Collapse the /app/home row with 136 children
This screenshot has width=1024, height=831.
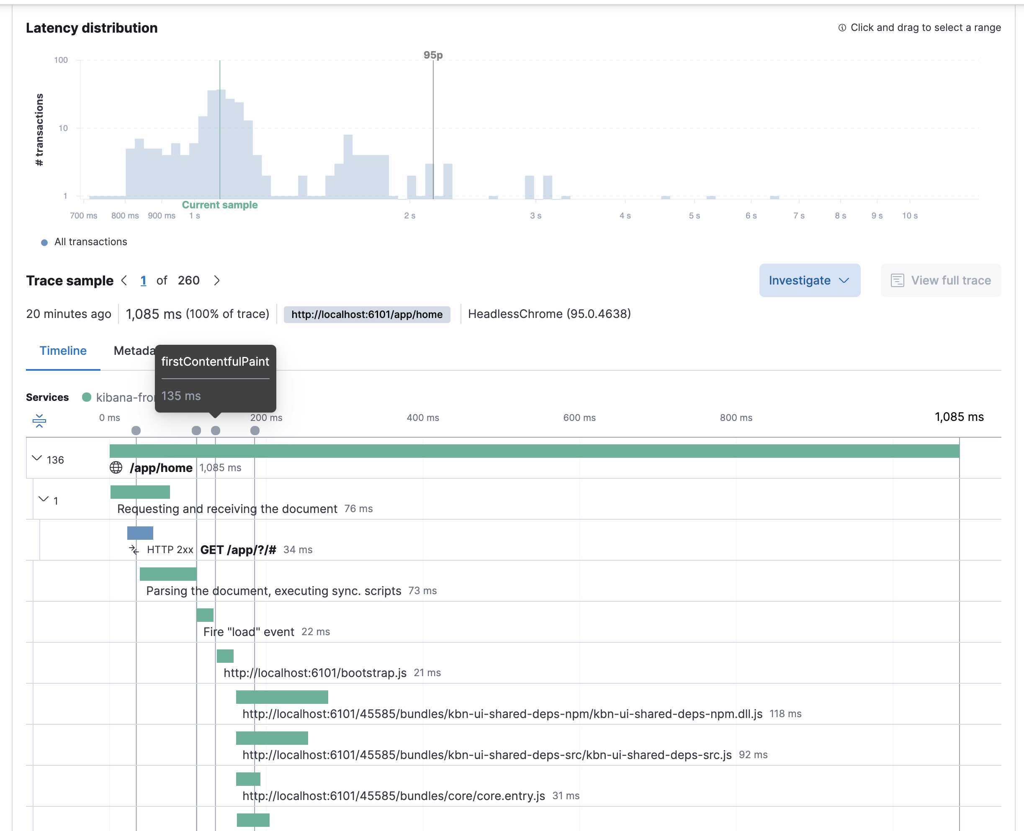pos(36,458)
